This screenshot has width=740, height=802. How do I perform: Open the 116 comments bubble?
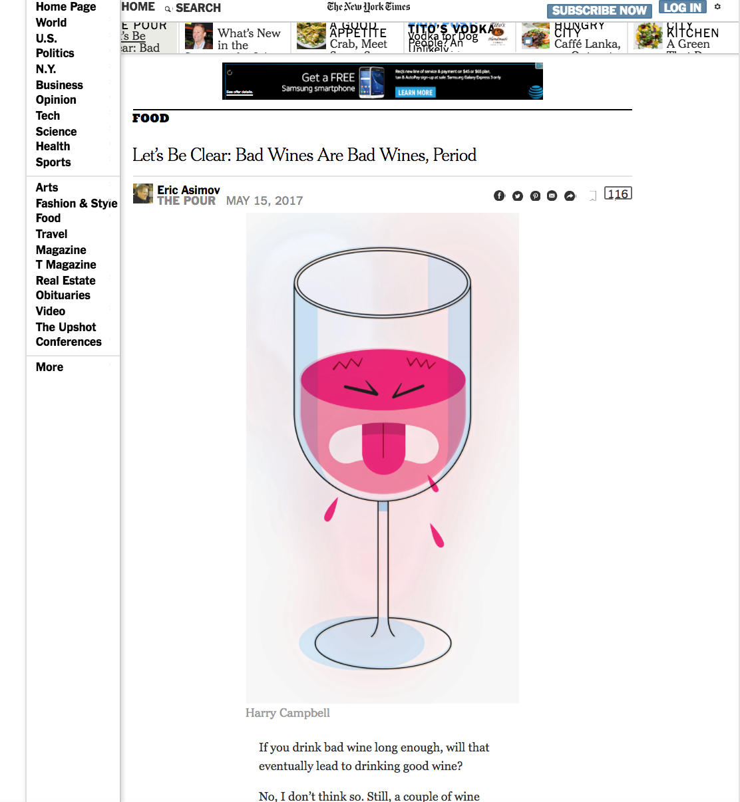pyautogui.click(x=618, y=194)
